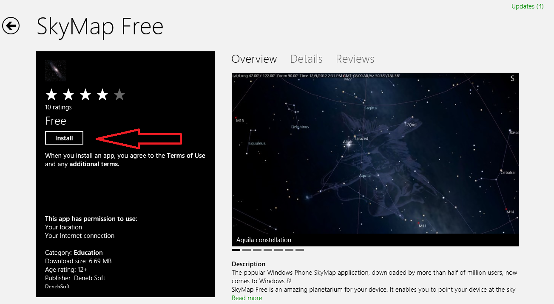Click 'Download size: 6.69 MB' text
The width and height of the screenshot is (554, 304).
[78, 261]
